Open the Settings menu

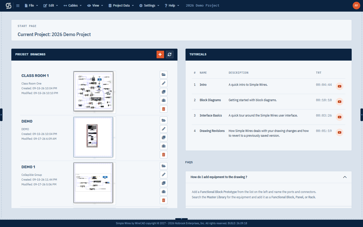tap(149, 6)
